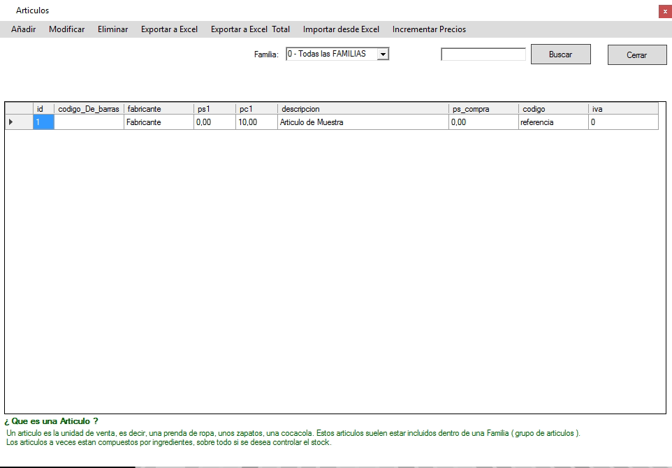Select the iva cell with value 0
This screenshot has height=468, width=672.
tap(624, 122)
